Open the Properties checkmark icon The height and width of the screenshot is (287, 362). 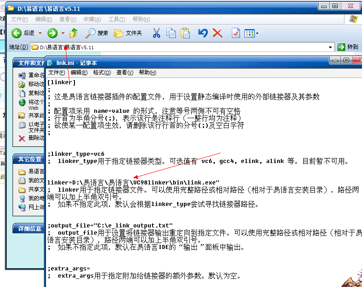point(236,33)
